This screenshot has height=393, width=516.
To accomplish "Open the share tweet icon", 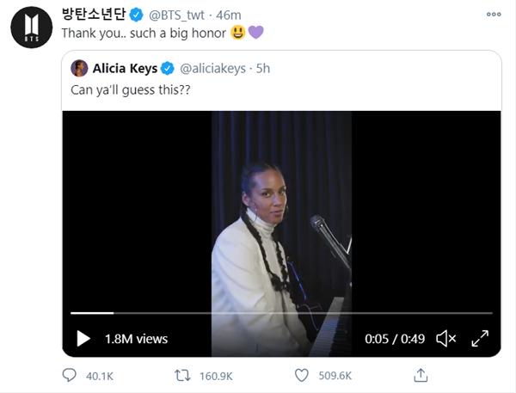I will pos(421,375).
